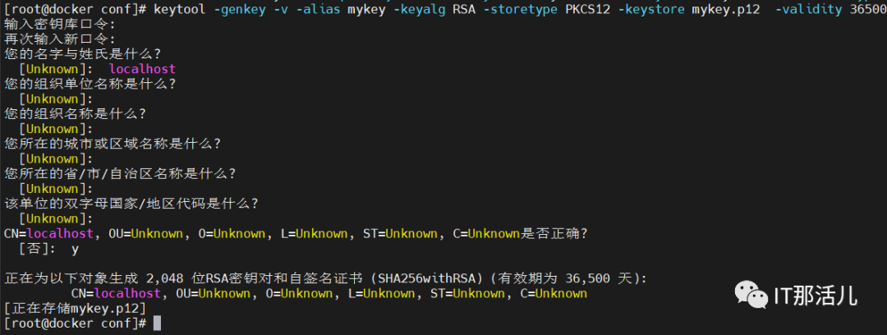Click the cursor block at the last prompt
The width and height of the screenshot is (887, 335).
click(x=157, y=324)
